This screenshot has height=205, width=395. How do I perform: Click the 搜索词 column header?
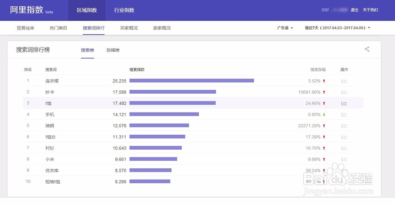(x=51, y=70)
